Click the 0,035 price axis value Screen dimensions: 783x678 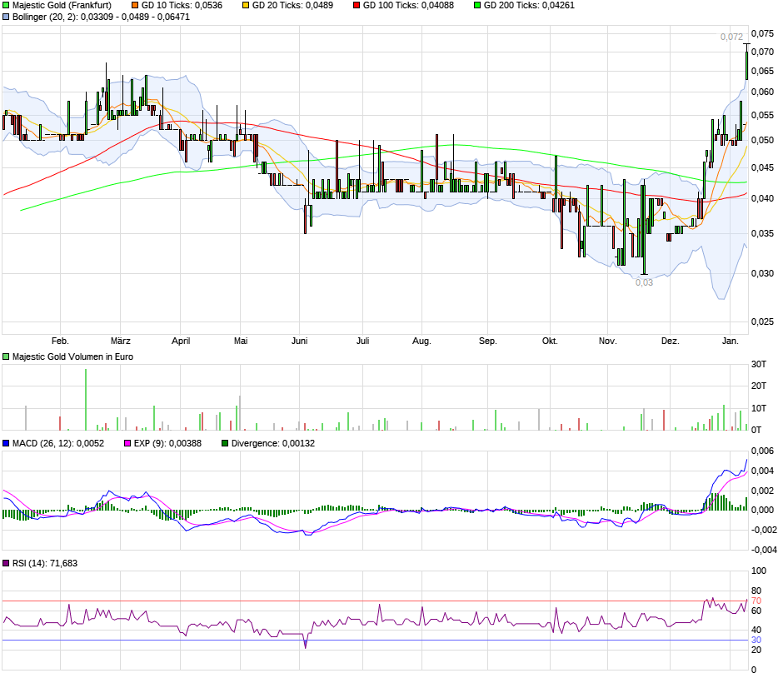pyautogui.click(x=762, y=234)
